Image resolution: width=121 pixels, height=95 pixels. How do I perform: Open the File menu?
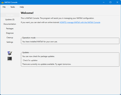click(4, 7)
